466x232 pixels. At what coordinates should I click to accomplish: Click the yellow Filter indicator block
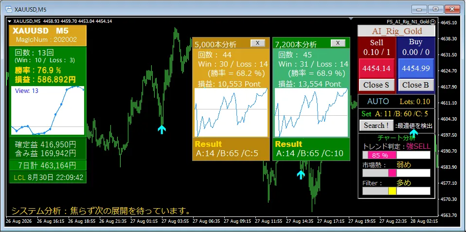tap(392, 191)
